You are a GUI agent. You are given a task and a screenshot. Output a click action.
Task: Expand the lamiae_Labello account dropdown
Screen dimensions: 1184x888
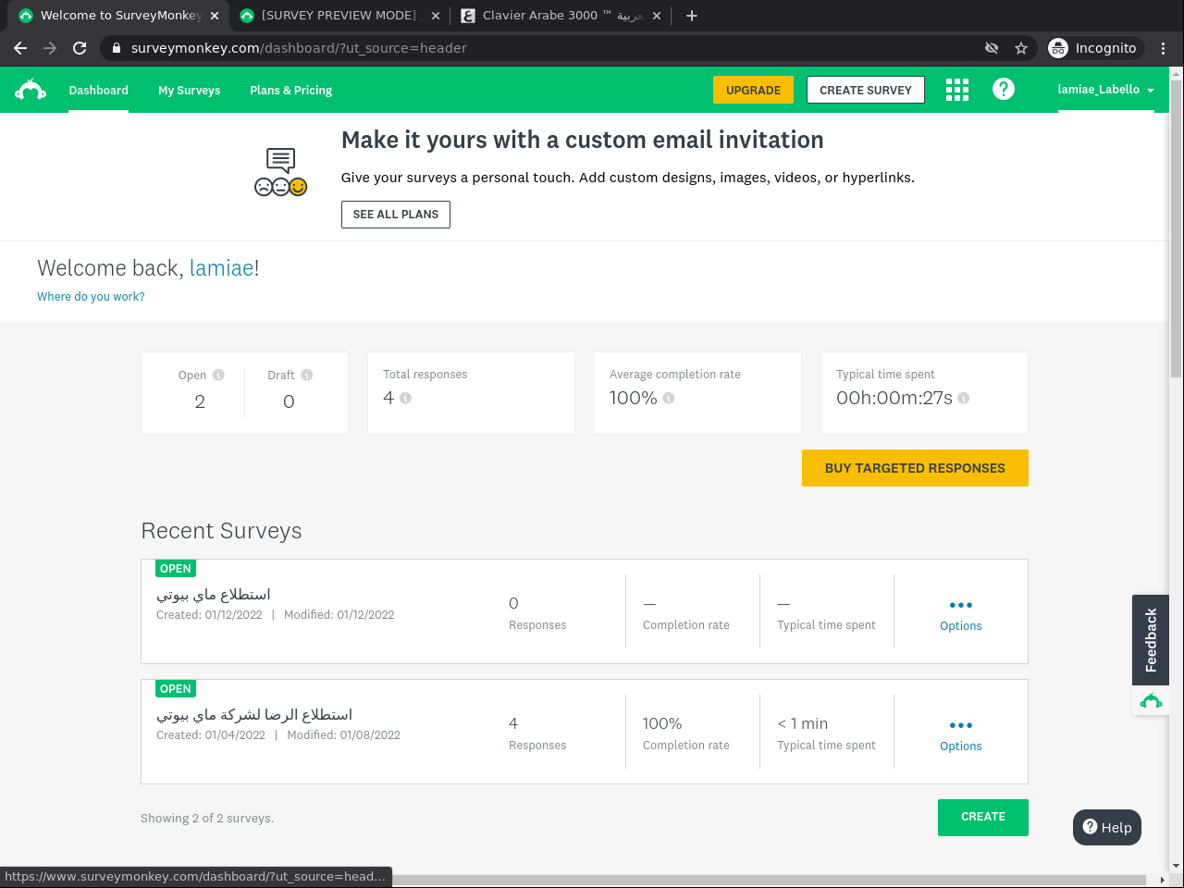pos(1106,90)
